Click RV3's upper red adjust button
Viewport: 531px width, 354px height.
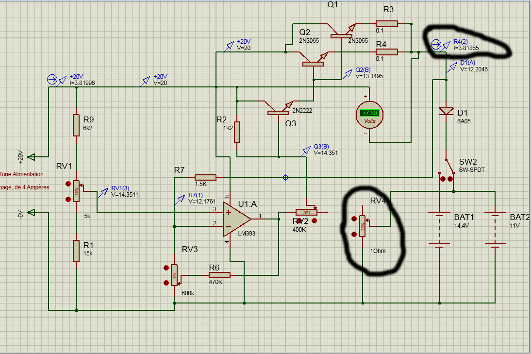[x=166, y=268]
